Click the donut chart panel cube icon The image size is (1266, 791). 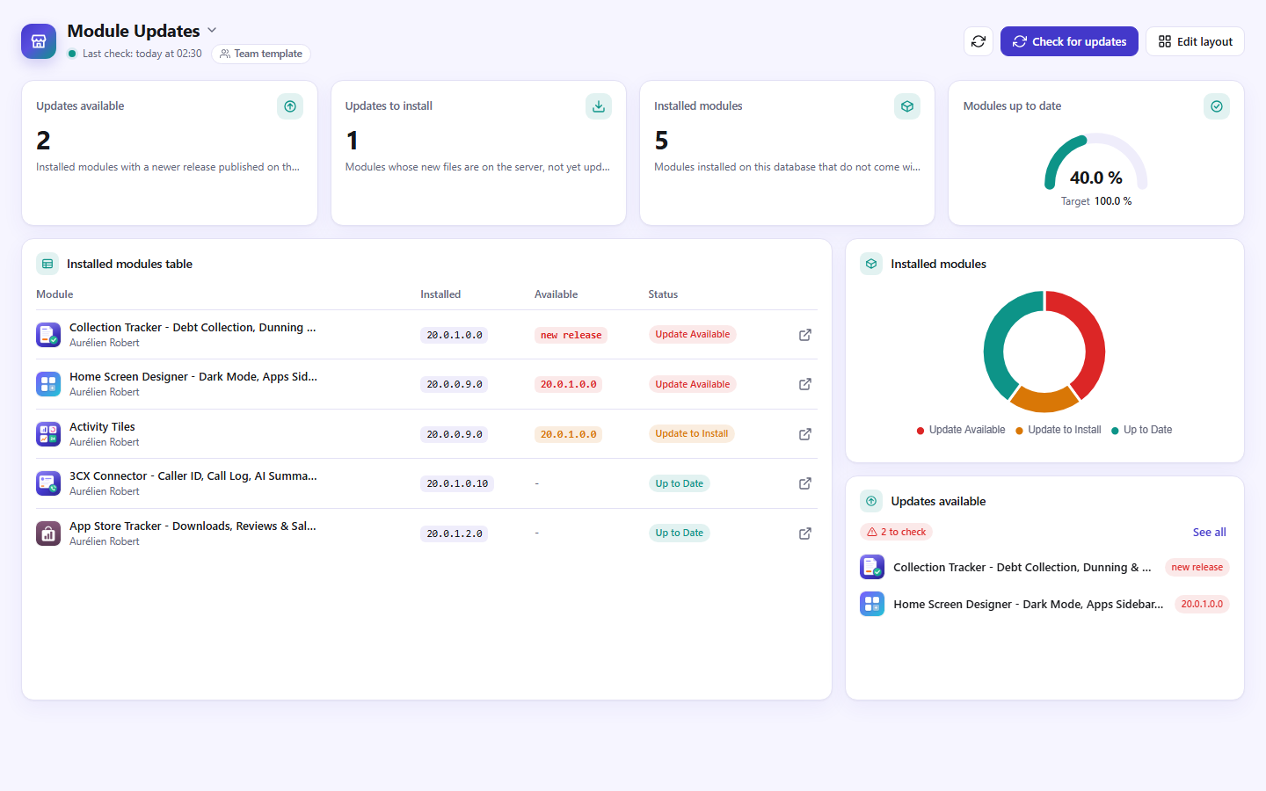(x=871, y=264)
